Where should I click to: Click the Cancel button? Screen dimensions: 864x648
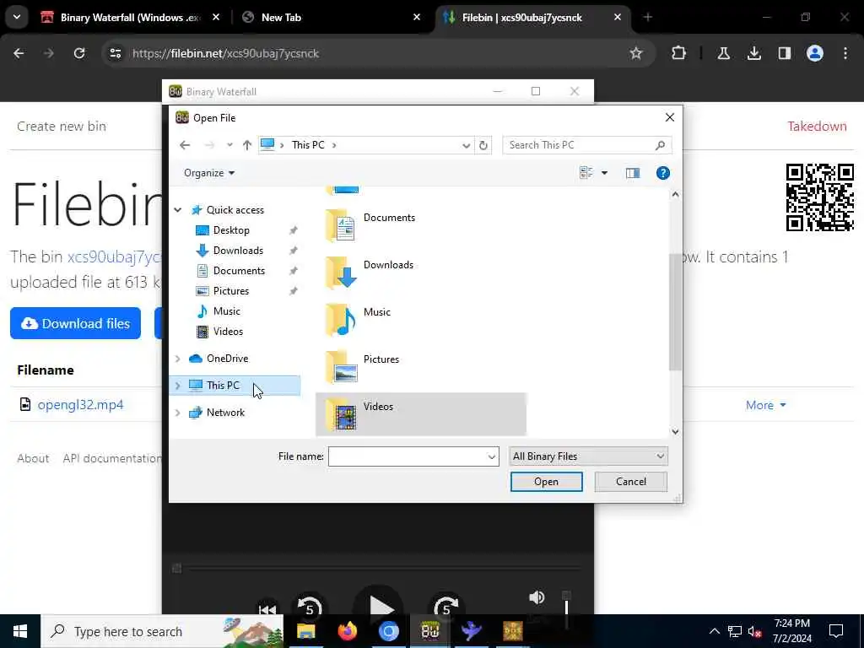tap(631, 482)
